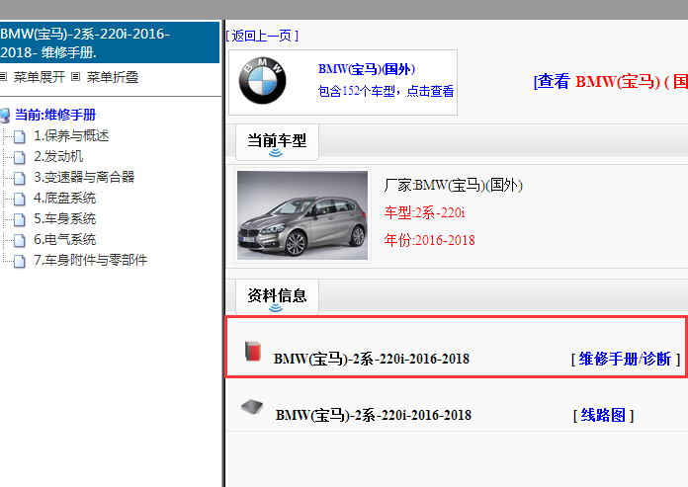Click the BMW roundel logo
Screen dimensions: 688x487
(x=262, y=81)
